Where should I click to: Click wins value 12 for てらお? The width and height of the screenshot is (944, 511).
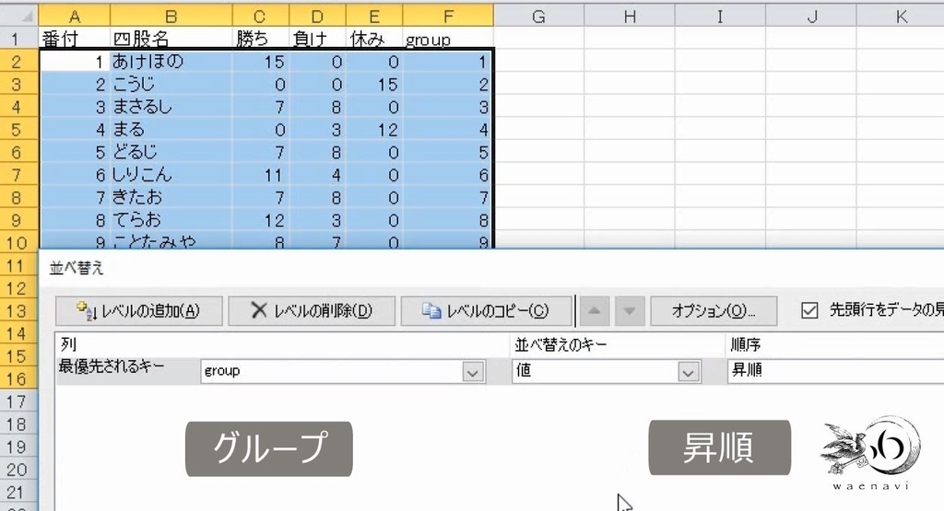click(260, 220)
